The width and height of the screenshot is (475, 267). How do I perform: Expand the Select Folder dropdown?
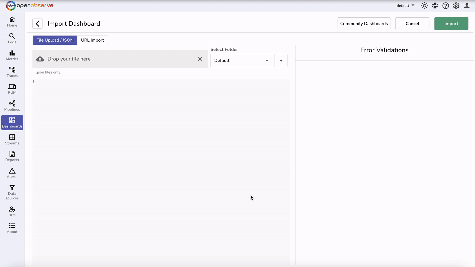click(x=242, y=60)
